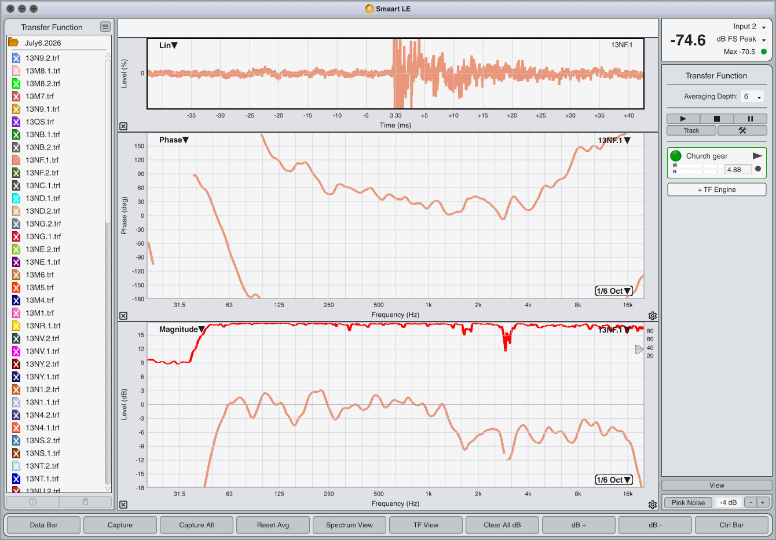Stop measurement with the stop button
Image resolution: width=776 pixels, height=540 pixels.
[716, 119]
